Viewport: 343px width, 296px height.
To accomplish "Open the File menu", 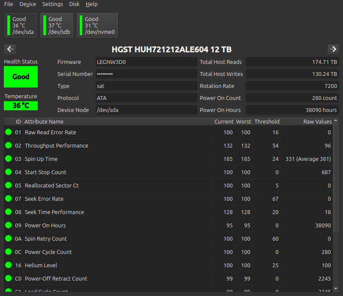I will point(9,4).
